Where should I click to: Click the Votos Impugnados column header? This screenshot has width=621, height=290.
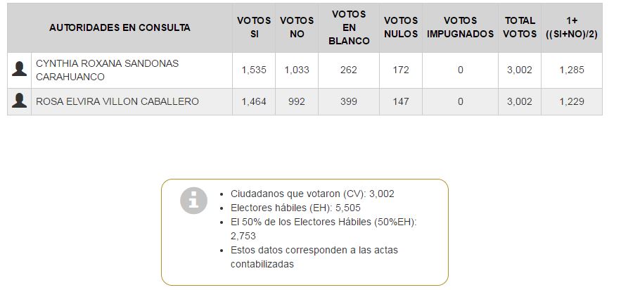tap(461, 27)
